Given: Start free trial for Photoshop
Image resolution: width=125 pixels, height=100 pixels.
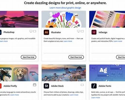Looking at the screenshot, I should (x=28, y=57).
